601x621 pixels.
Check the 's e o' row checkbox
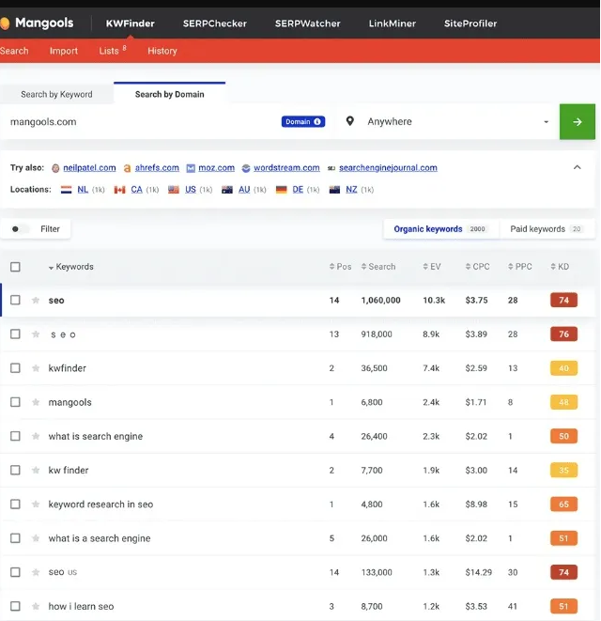pyautogui.click(x=15, y=334)
